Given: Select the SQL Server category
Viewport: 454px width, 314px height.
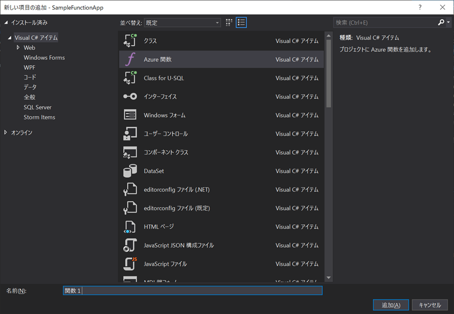Looking at the screenshot, I should [37, 107].
